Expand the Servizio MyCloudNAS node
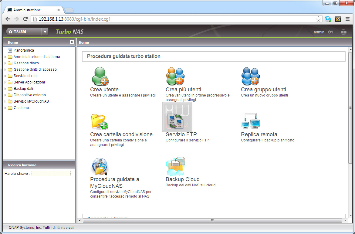Screen dimensions: 355x234 [5, 101]
